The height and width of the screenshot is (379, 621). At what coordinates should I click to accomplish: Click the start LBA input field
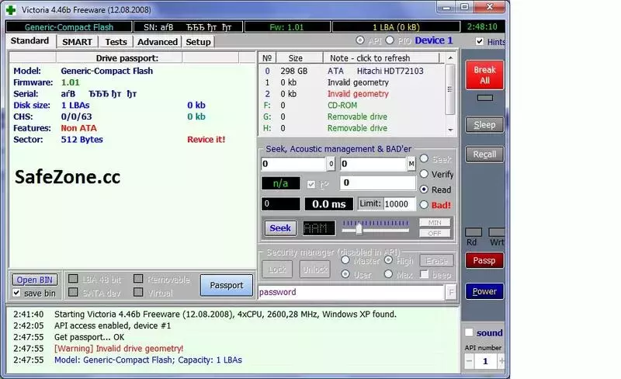tap(293, 164)
